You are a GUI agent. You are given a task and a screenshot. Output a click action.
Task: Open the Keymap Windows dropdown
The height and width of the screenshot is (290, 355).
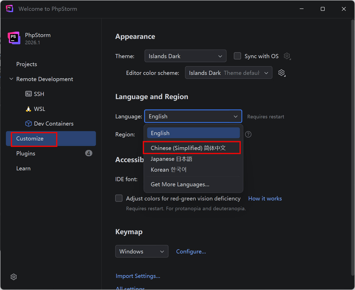[141, 251]
